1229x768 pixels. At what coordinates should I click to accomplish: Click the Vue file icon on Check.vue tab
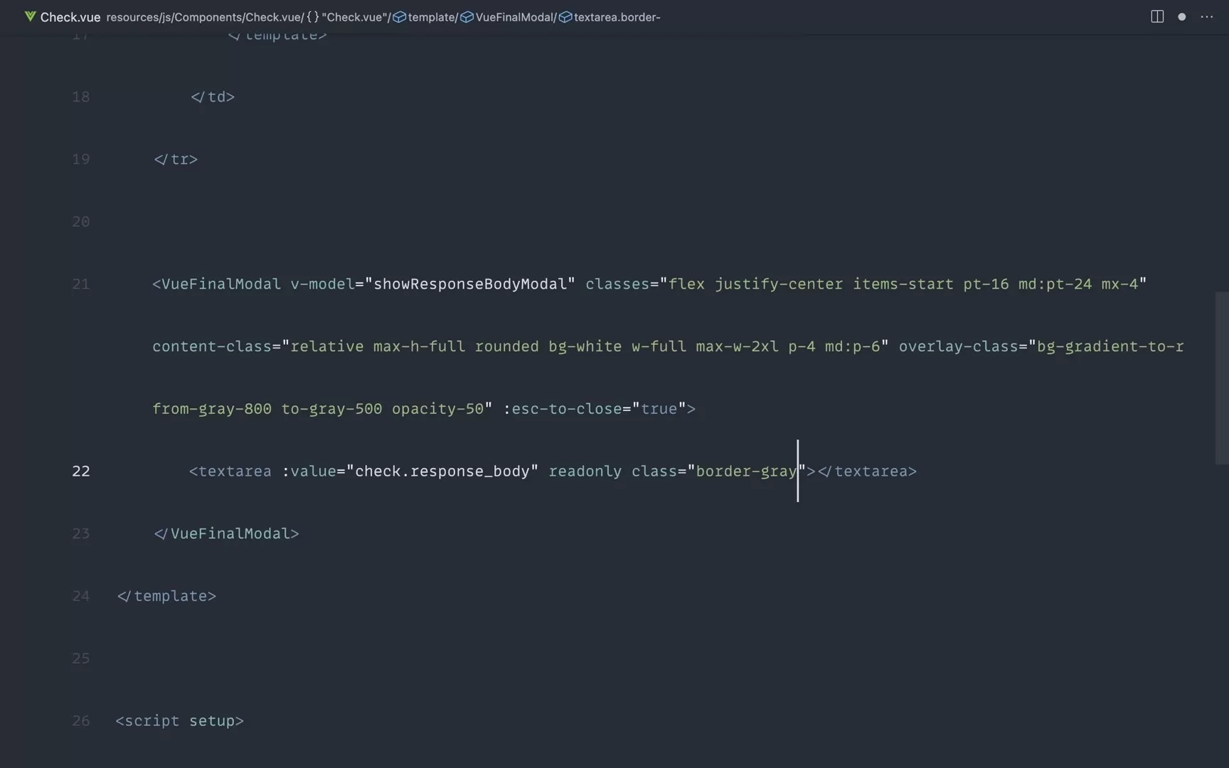[30, 16]
